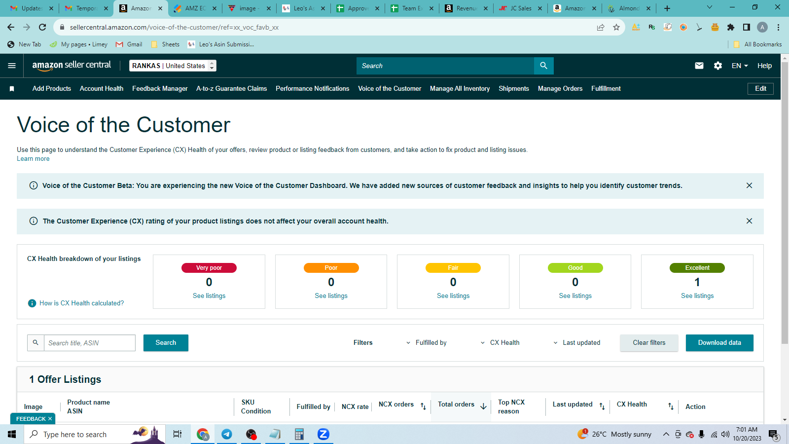Viewport: 789px width, 444px height.
Task: Open the Learn more link
Action: pos(33,159)
